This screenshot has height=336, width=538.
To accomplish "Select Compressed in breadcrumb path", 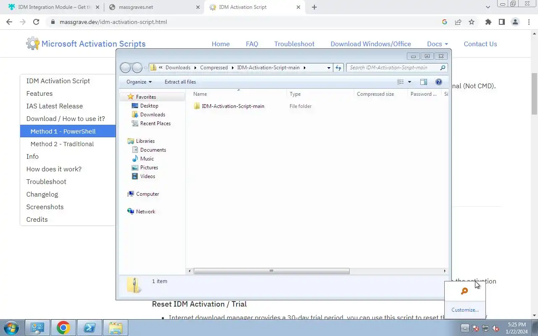I will pyautogui.click(x=214, y=68).
